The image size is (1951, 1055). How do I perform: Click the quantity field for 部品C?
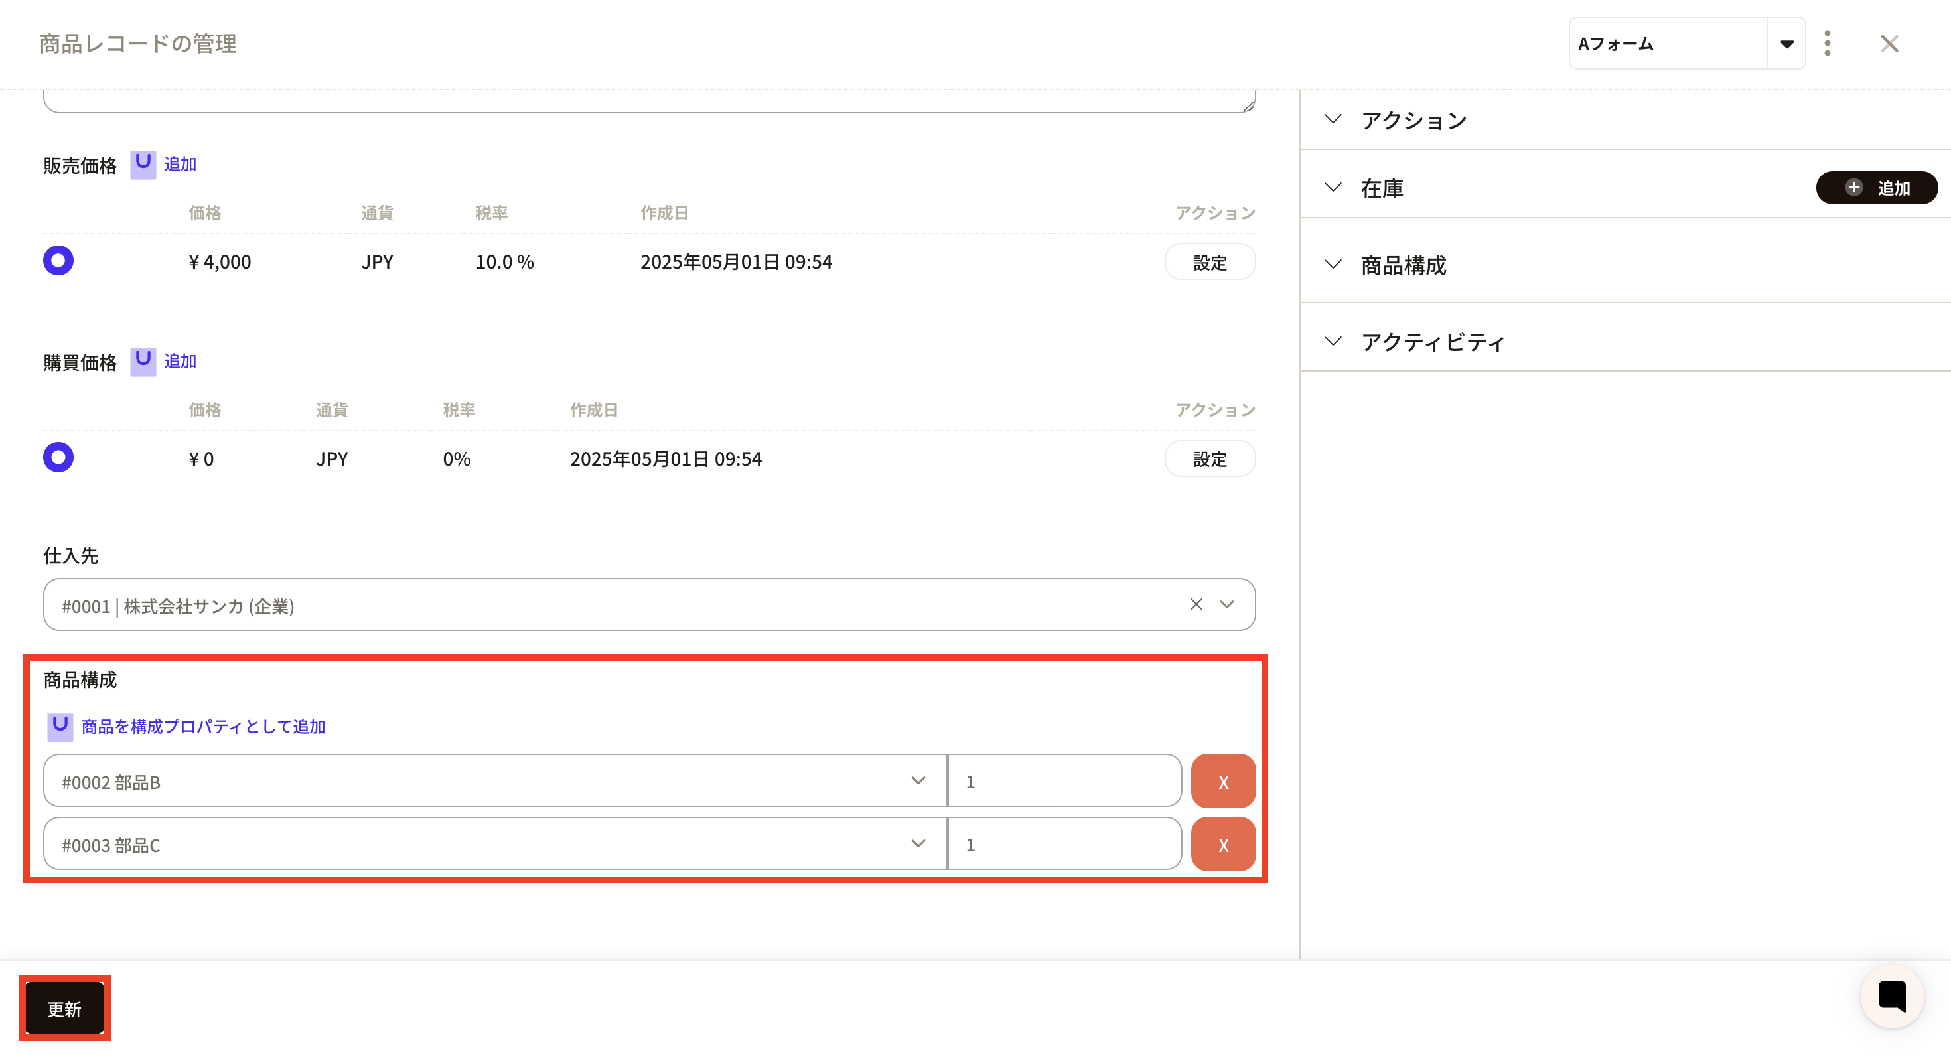click(1063, 844)
